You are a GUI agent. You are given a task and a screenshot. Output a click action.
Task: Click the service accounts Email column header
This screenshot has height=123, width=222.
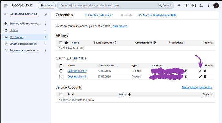point(71,94)
